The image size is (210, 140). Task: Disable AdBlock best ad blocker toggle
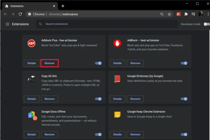(184, 63)
